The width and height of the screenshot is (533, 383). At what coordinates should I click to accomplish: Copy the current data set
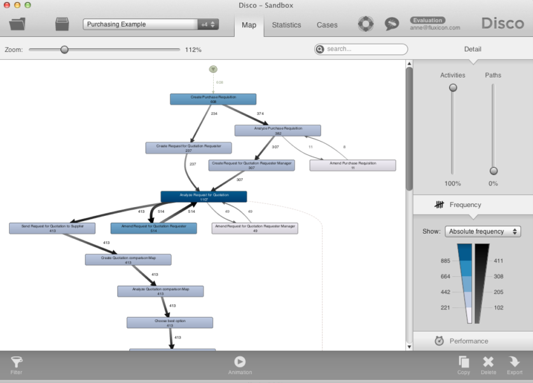[x=464, y=365]
